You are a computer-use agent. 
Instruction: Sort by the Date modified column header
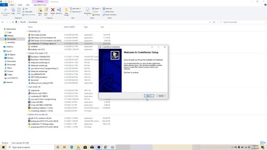click(69, 27)
